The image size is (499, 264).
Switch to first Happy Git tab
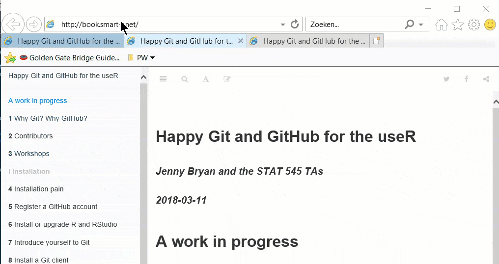tap(63, 41)
